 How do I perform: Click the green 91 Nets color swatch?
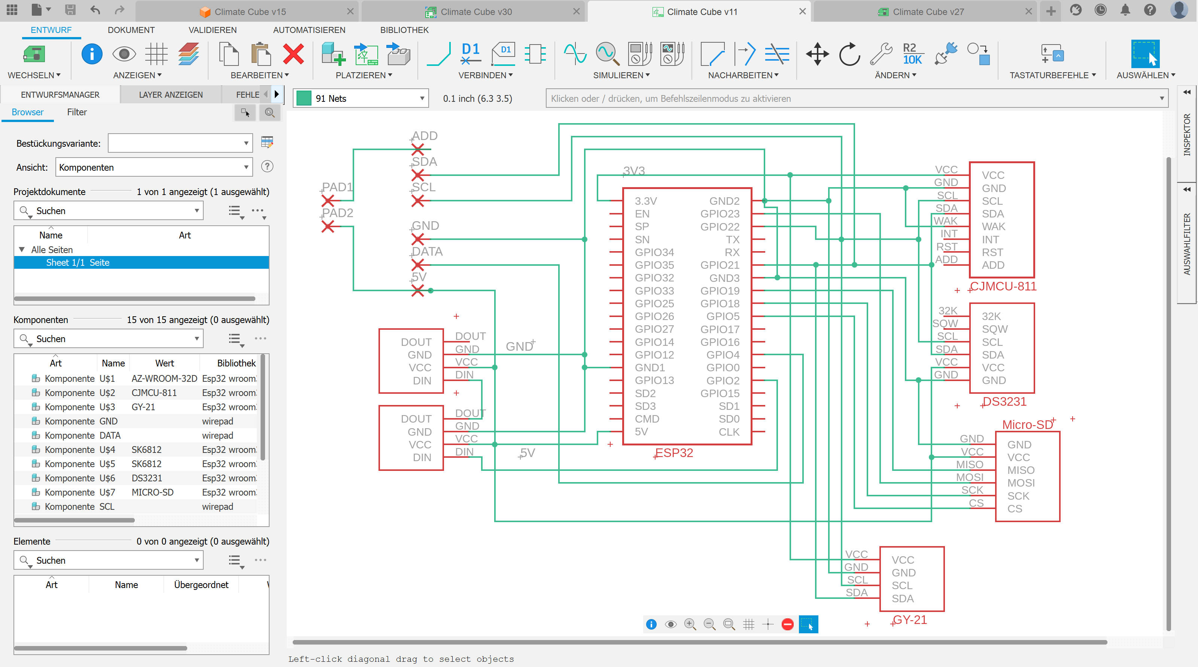point(304,98)
